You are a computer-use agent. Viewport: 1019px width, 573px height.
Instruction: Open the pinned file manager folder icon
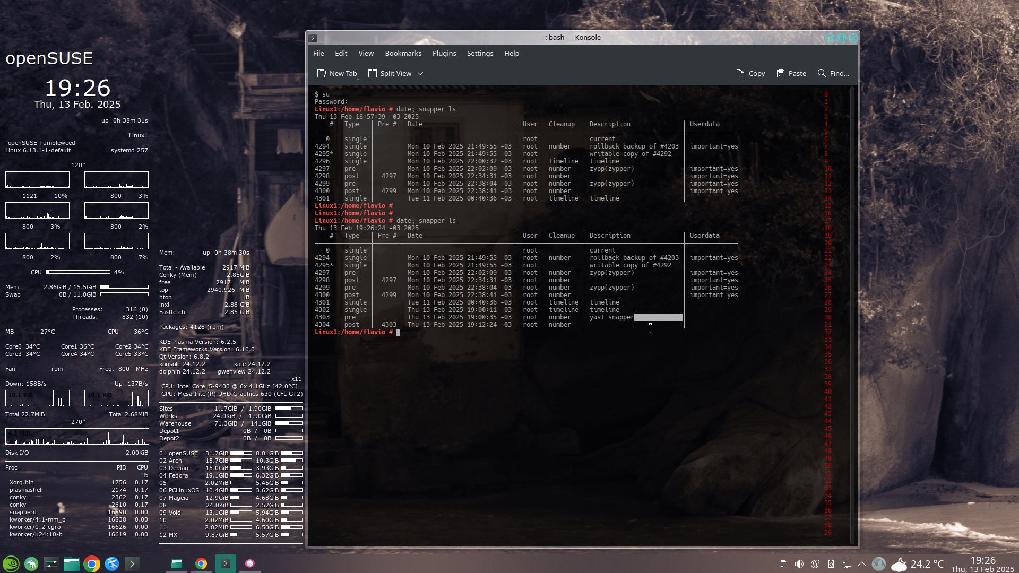pyautogui.click(x=72, y=563)
